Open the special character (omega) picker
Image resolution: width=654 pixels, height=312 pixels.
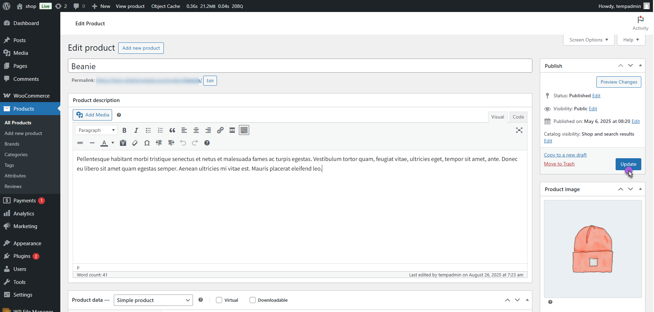point(147,143)
